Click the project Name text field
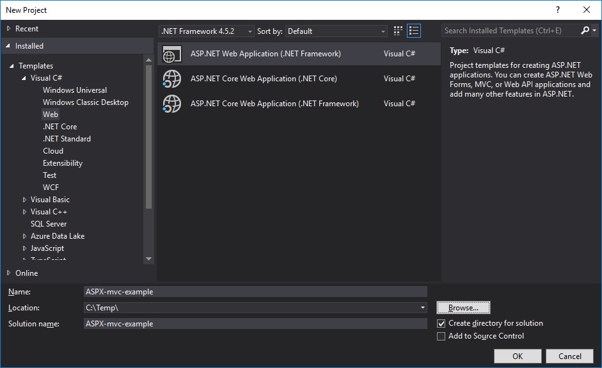This screenshot has height=368, width=602. (255, 292)
